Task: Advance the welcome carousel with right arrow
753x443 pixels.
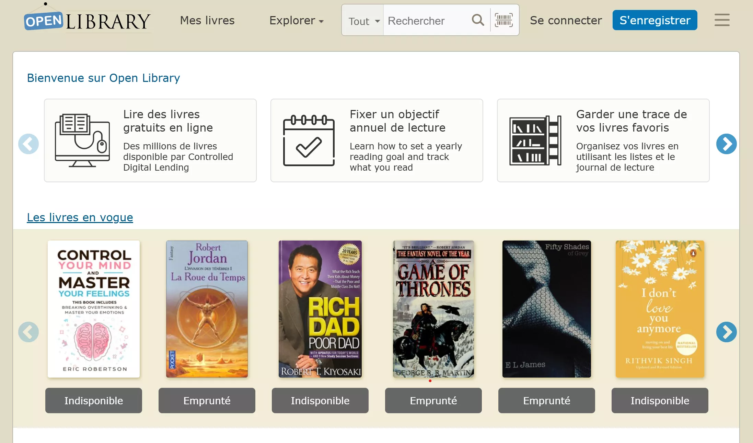Action: click(x=726, y=144)
